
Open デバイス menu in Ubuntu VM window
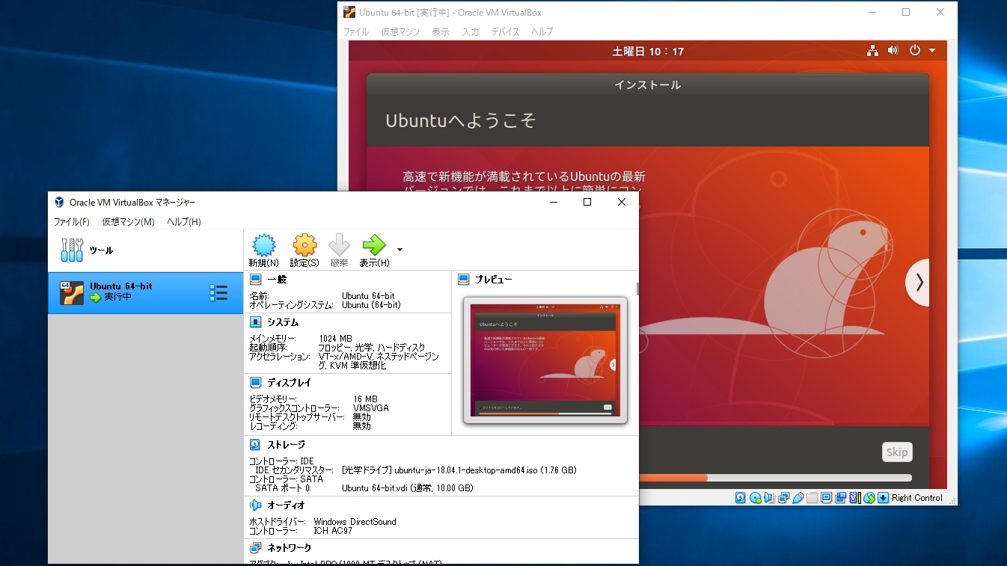pyautogui.click(x=506, y=32)
